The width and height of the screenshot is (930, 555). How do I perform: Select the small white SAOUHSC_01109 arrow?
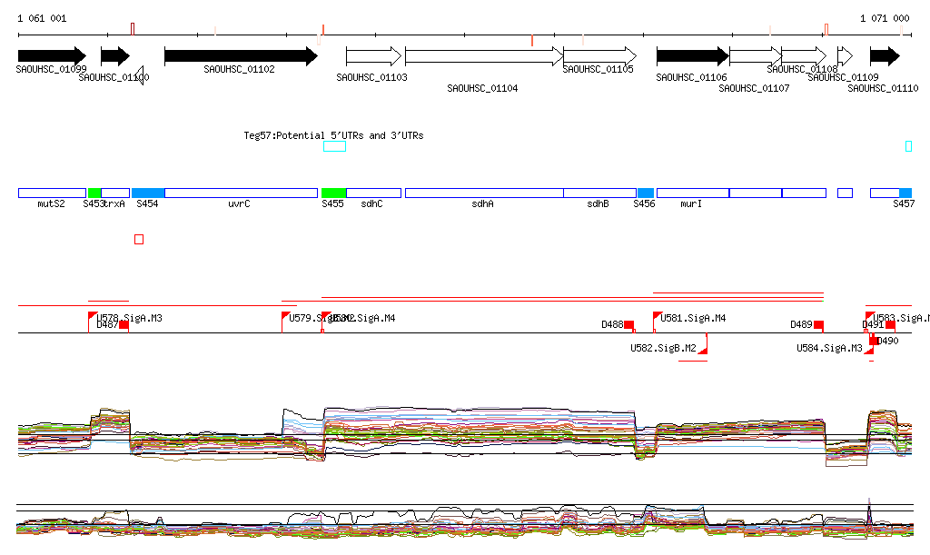pyautogui.click(x=845, y=56)
